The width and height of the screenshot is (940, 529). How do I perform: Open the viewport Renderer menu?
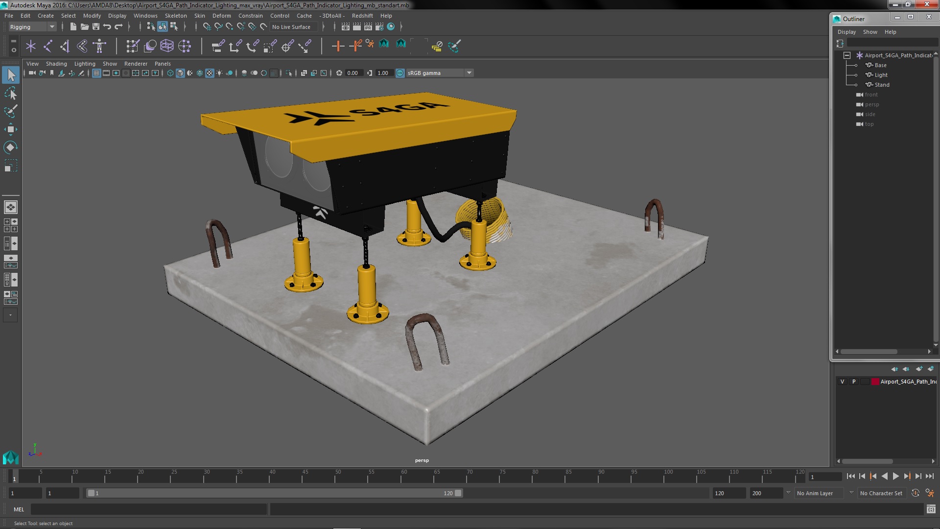(136, 64)
